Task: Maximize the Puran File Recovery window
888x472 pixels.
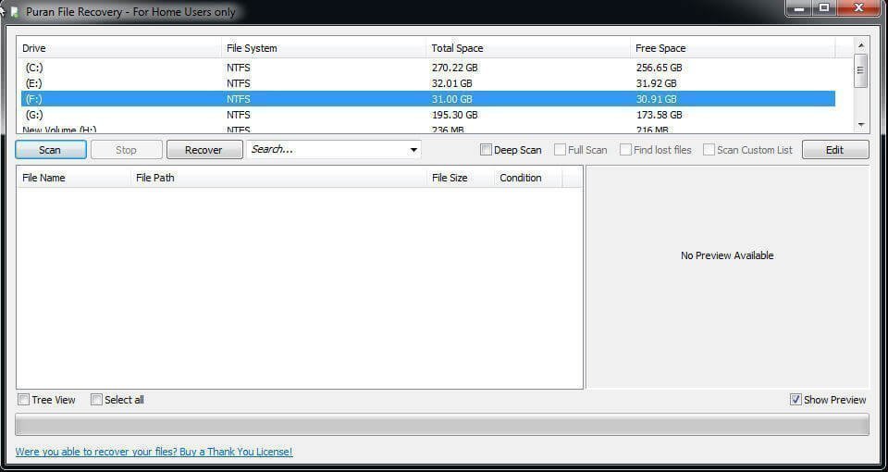Action: (824, 8)
